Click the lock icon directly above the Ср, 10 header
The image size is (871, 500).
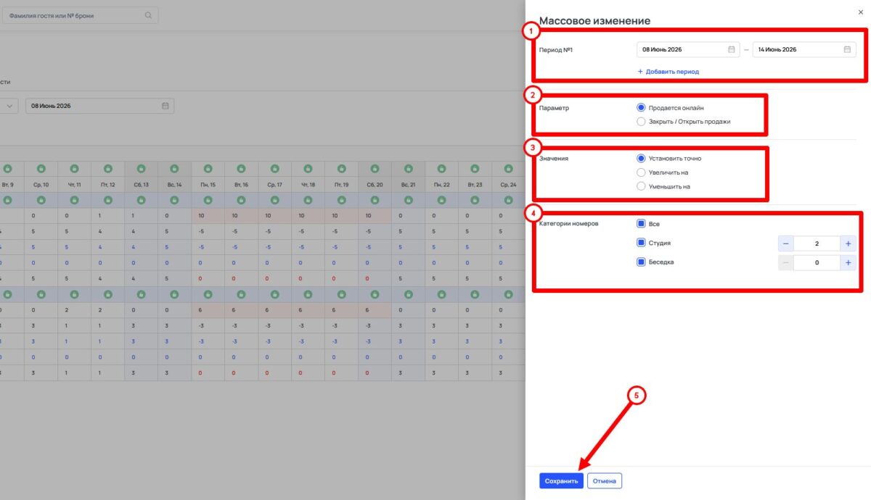41,168
